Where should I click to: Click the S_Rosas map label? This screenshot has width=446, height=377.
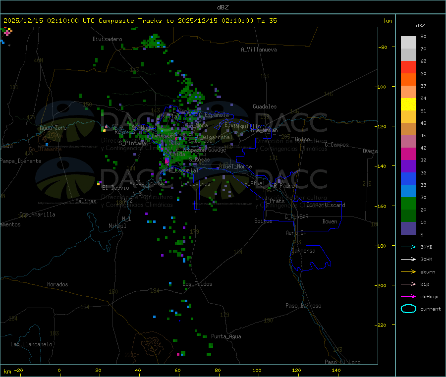point(199,160)
